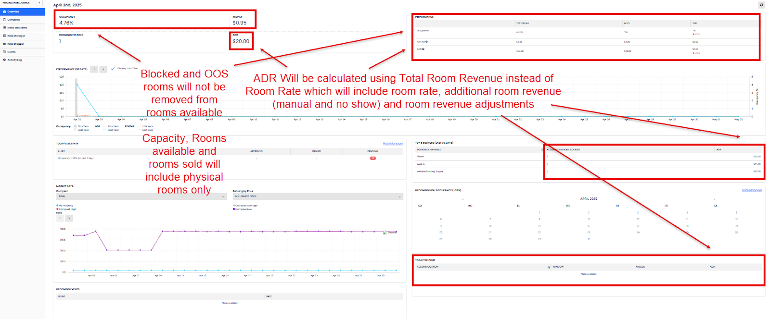Toggle the Display Last Year checkbox

click(113, 69)
